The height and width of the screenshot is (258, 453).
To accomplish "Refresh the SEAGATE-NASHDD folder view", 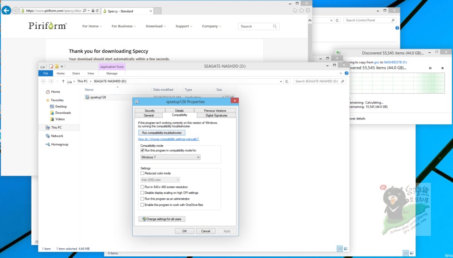I will pyautogui.click(x=288, y=81).
